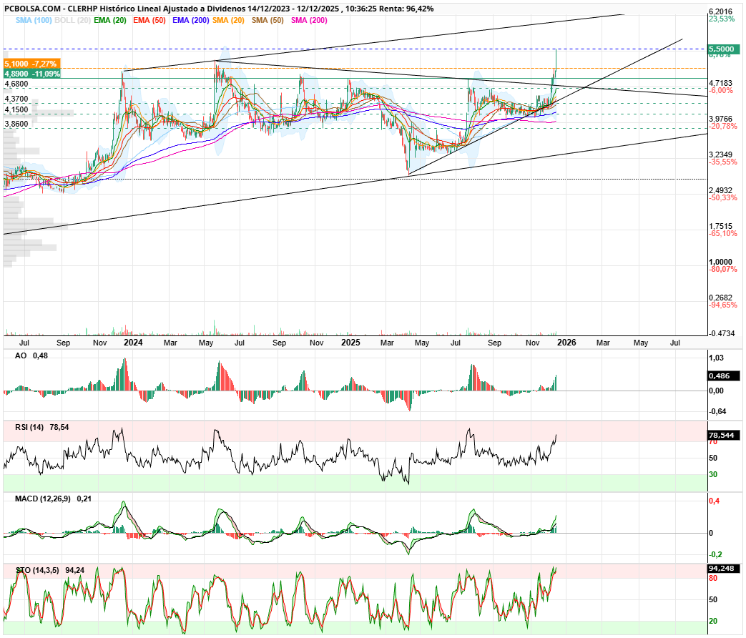This screenshot has width=746, height=638.
Task: Click the green 4,8900 price level tag
Action: [x=32, y=74]
